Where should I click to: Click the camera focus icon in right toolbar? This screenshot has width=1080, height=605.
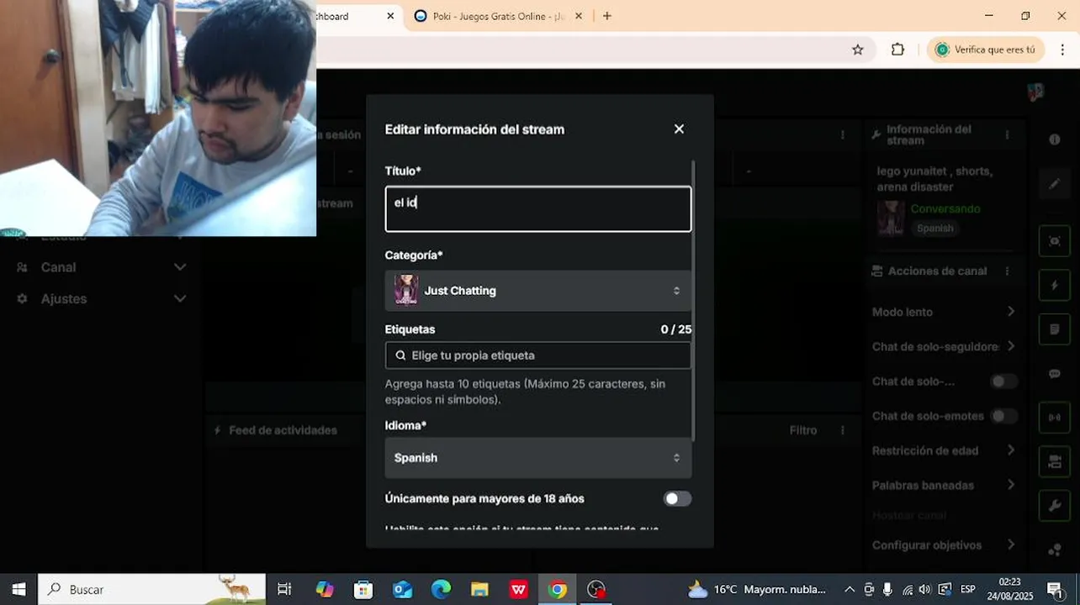[x=1054, y=241]
